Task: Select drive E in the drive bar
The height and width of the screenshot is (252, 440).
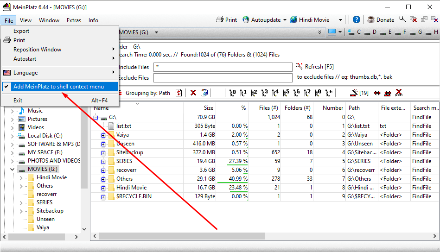Action: coord(386,32)
